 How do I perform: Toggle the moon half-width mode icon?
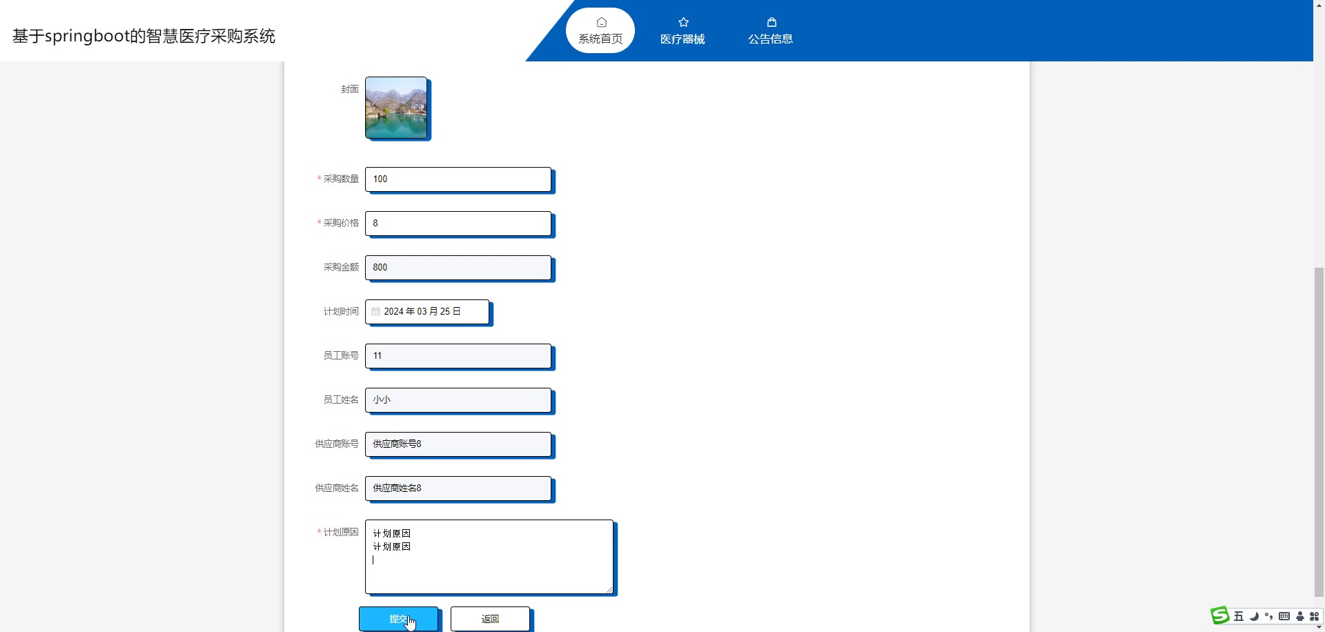point(1254,616)
